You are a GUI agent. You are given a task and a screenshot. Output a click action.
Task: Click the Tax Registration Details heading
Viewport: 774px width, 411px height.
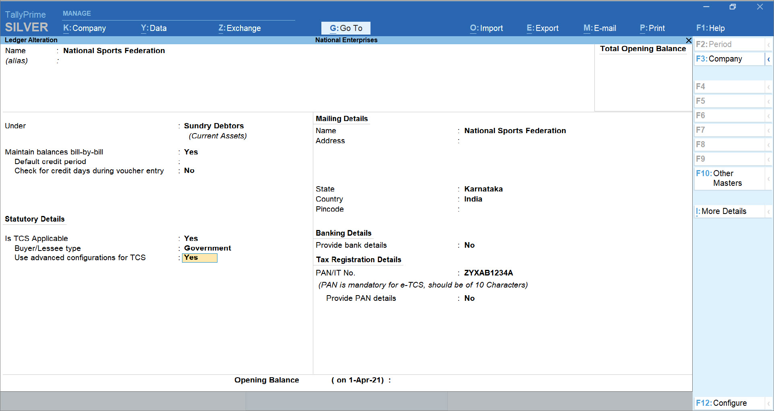(358, 260)
